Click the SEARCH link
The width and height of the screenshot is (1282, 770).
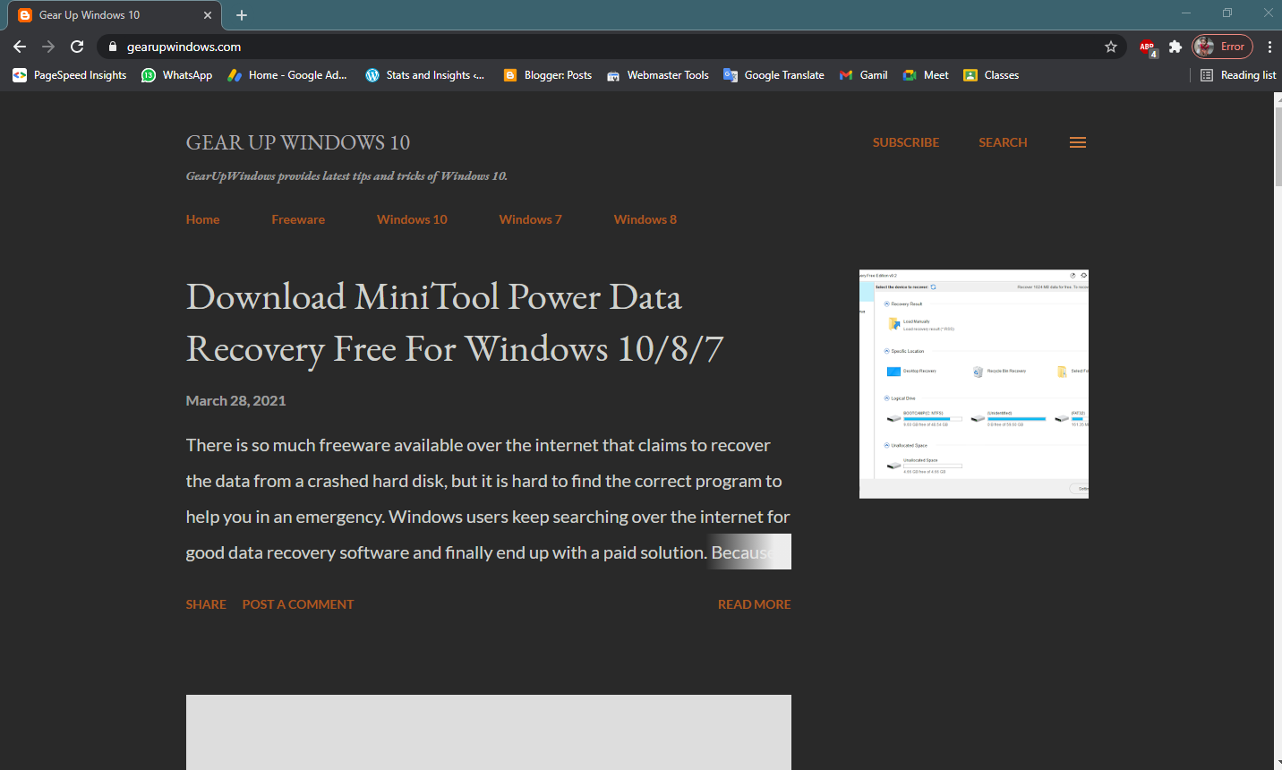point(1003,142)
